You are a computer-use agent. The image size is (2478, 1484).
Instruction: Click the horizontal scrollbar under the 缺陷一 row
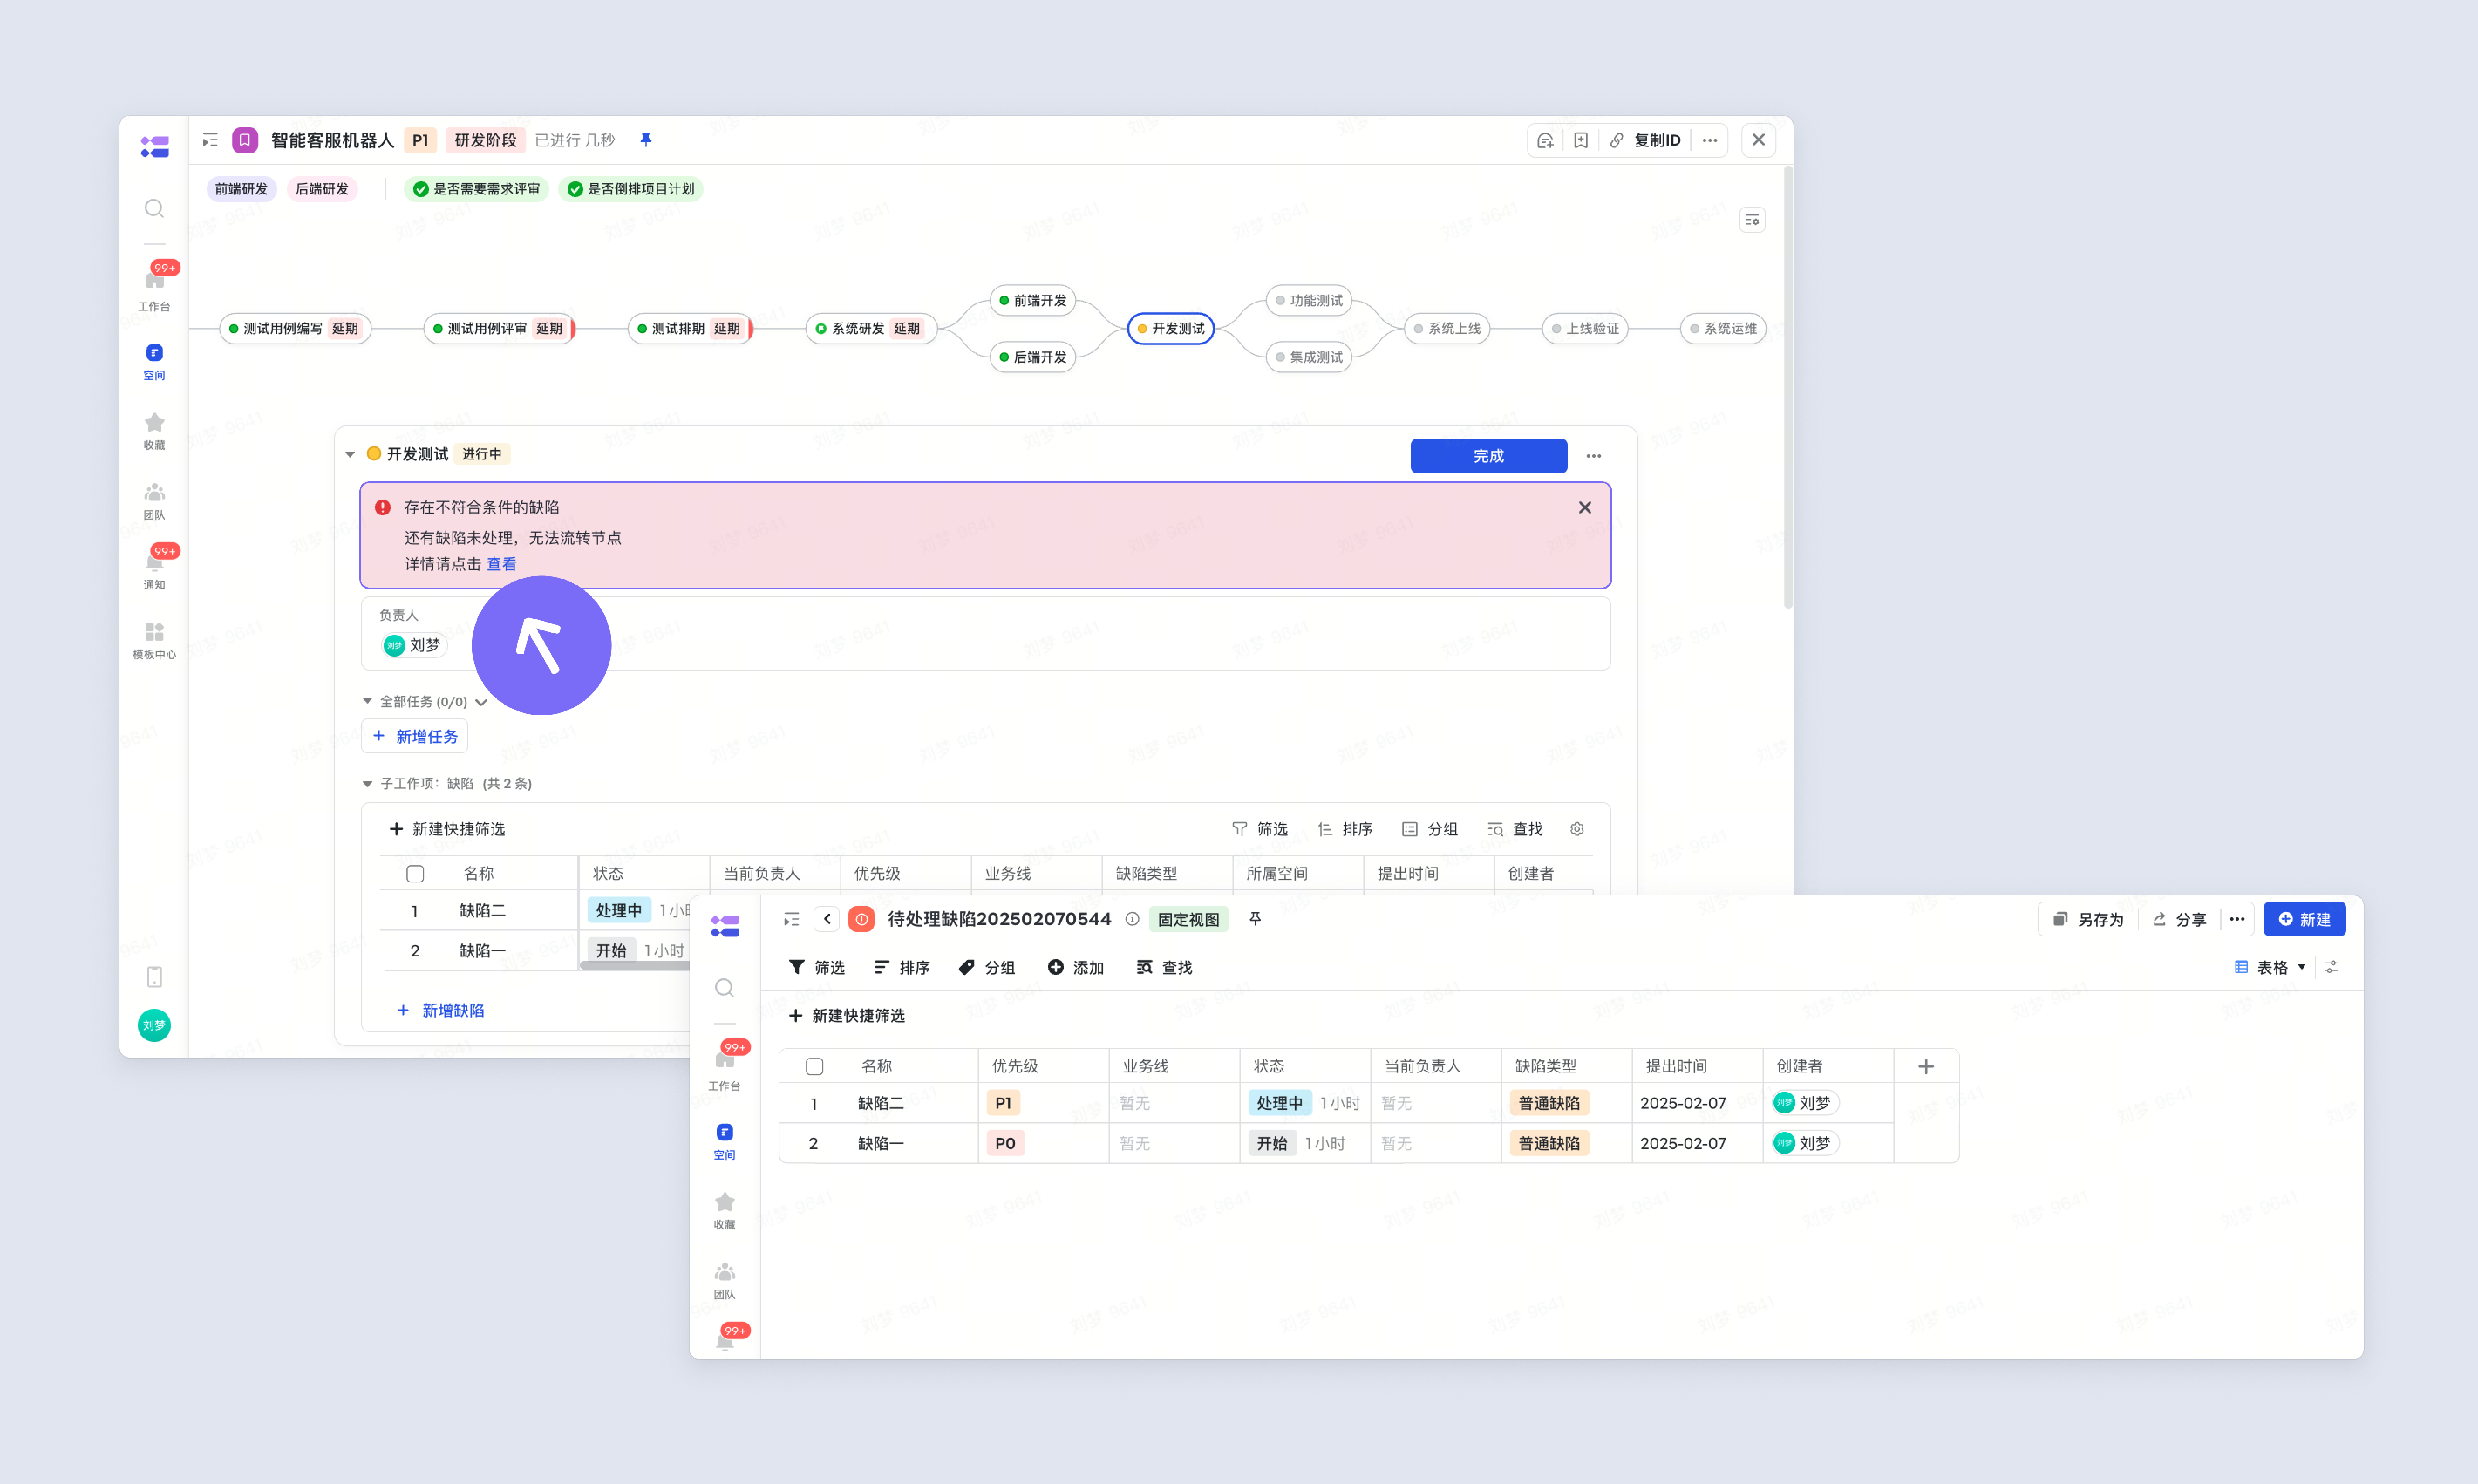[635, 965]
